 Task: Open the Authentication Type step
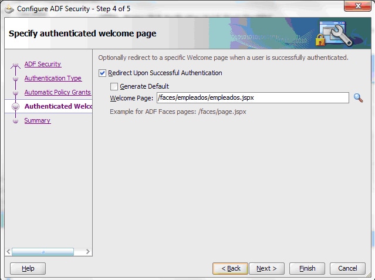(x=53, y=78)
